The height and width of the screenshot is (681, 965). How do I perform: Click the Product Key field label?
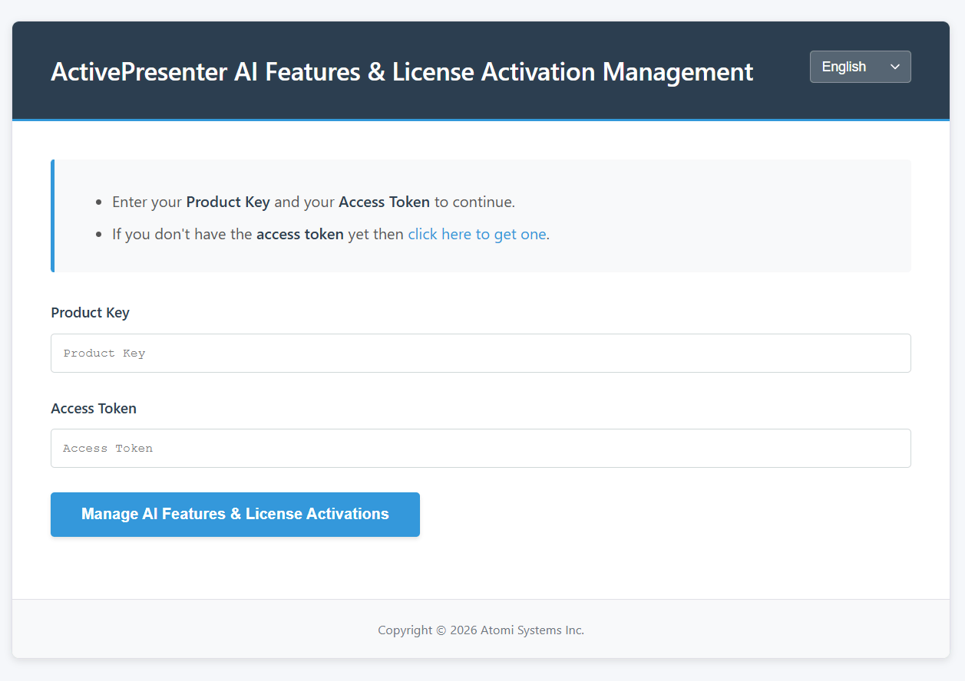click(x=90, y=312)
